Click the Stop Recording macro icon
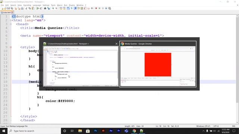 (x=99, y=8)
